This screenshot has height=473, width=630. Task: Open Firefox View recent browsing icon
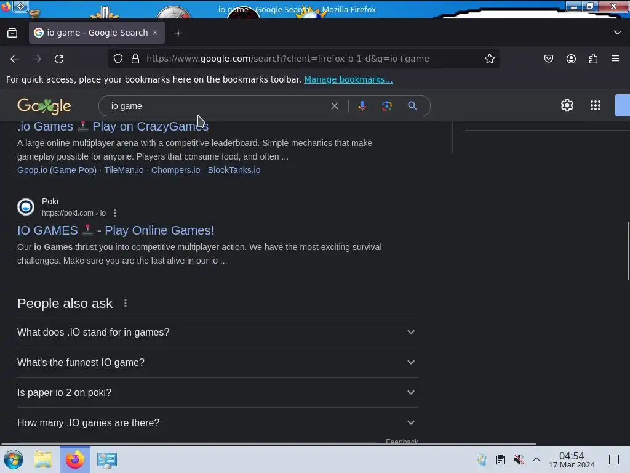pos(12,33)
